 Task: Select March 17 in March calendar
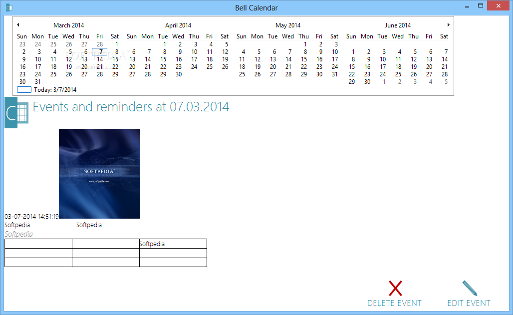(38, 67)
